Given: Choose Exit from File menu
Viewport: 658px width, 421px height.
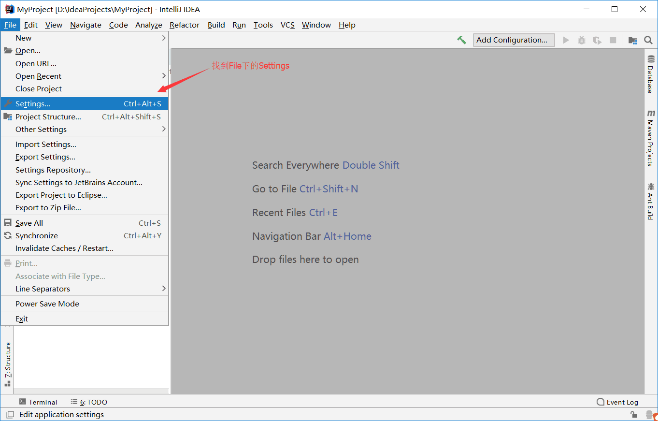Looking at the screenshot, I should pyautogui.click(x=85, y=319).
